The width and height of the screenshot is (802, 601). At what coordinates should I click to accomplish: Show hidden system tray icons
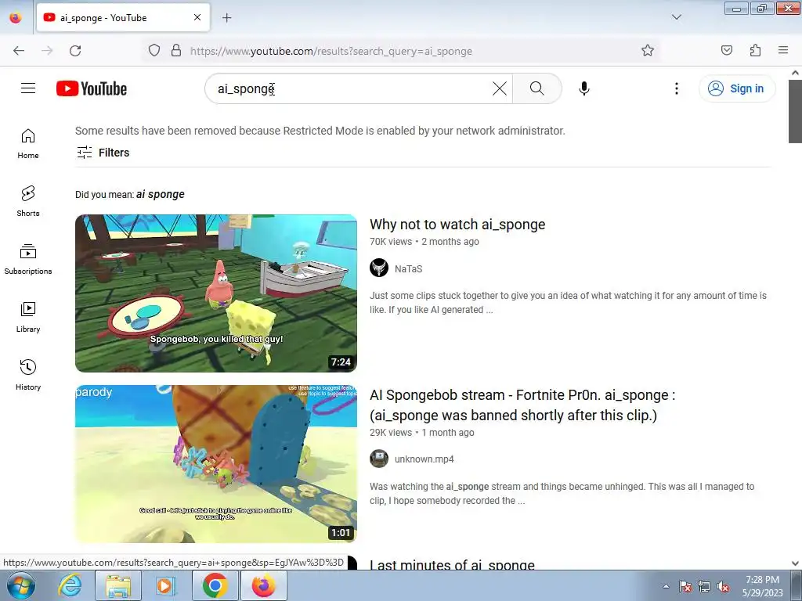click(x=666, y=586)
